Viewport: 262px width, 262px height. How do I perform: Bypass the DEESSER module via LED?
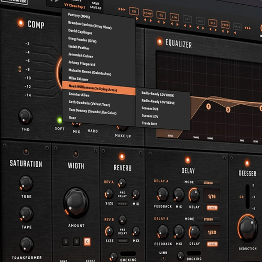coord(247,163)
